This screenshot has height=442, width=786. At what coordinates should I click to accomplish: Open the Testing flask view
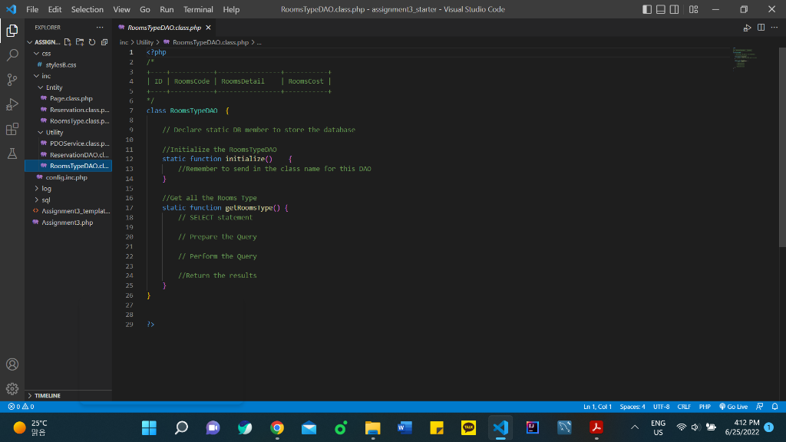[x=12, y=153]
